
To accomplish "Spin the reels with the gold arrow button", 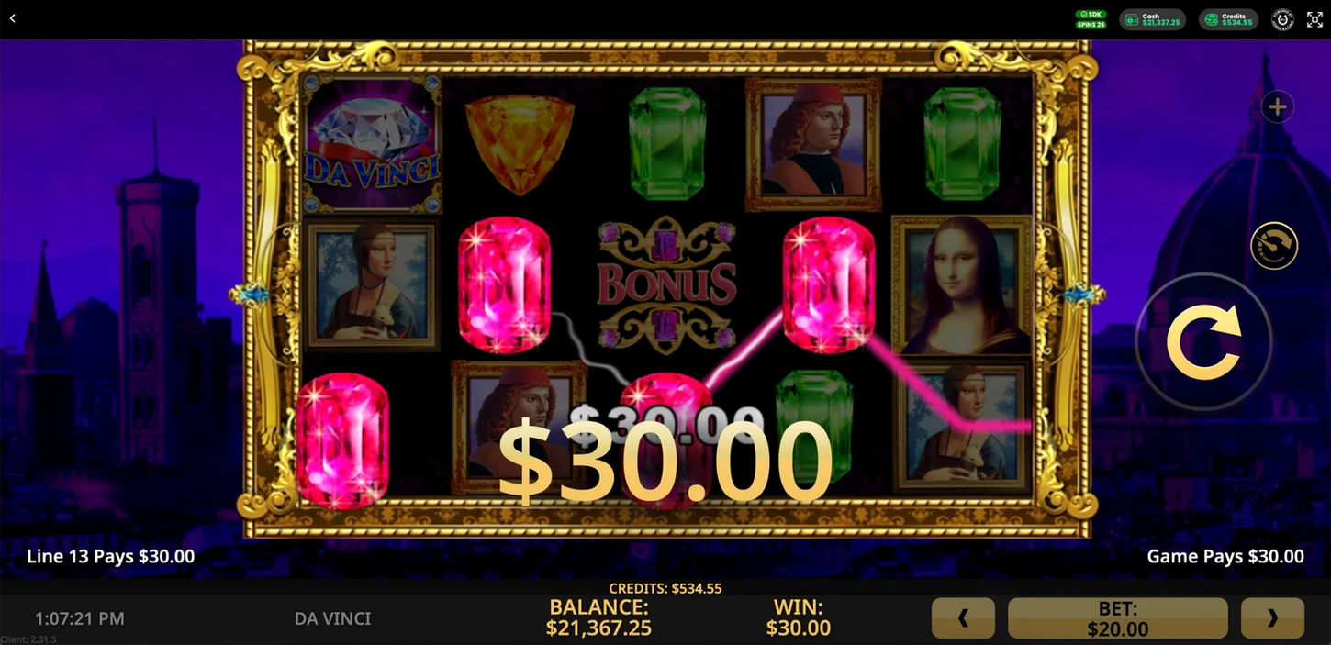I will point(1203,341).
